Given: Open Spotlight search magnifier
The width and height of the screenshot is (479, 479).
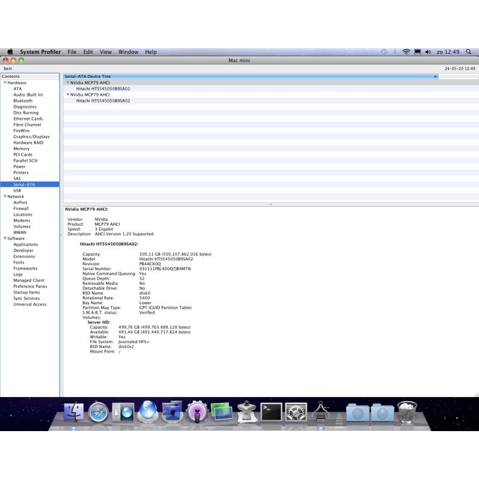Looking at the screenshot, I should pyautogui.click(x=468, y=52).
